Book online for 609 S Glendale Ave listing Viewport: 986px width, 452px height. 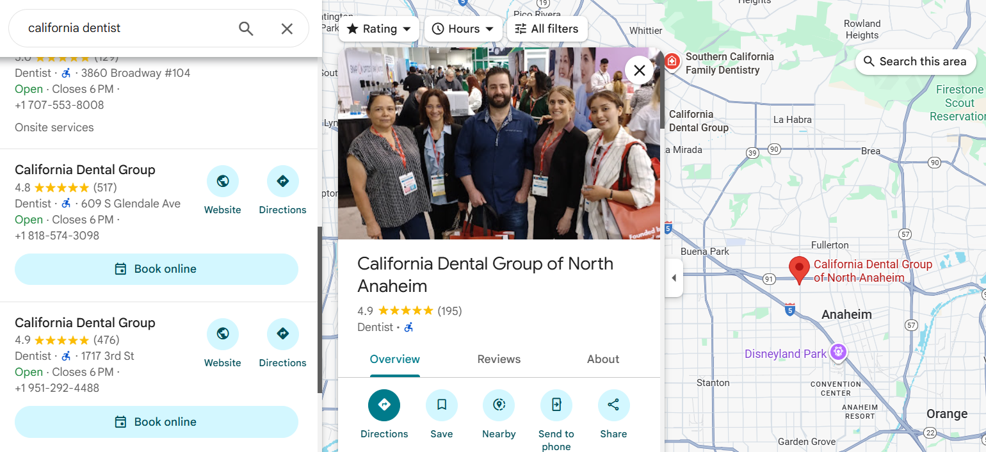[x=156, y=269]
